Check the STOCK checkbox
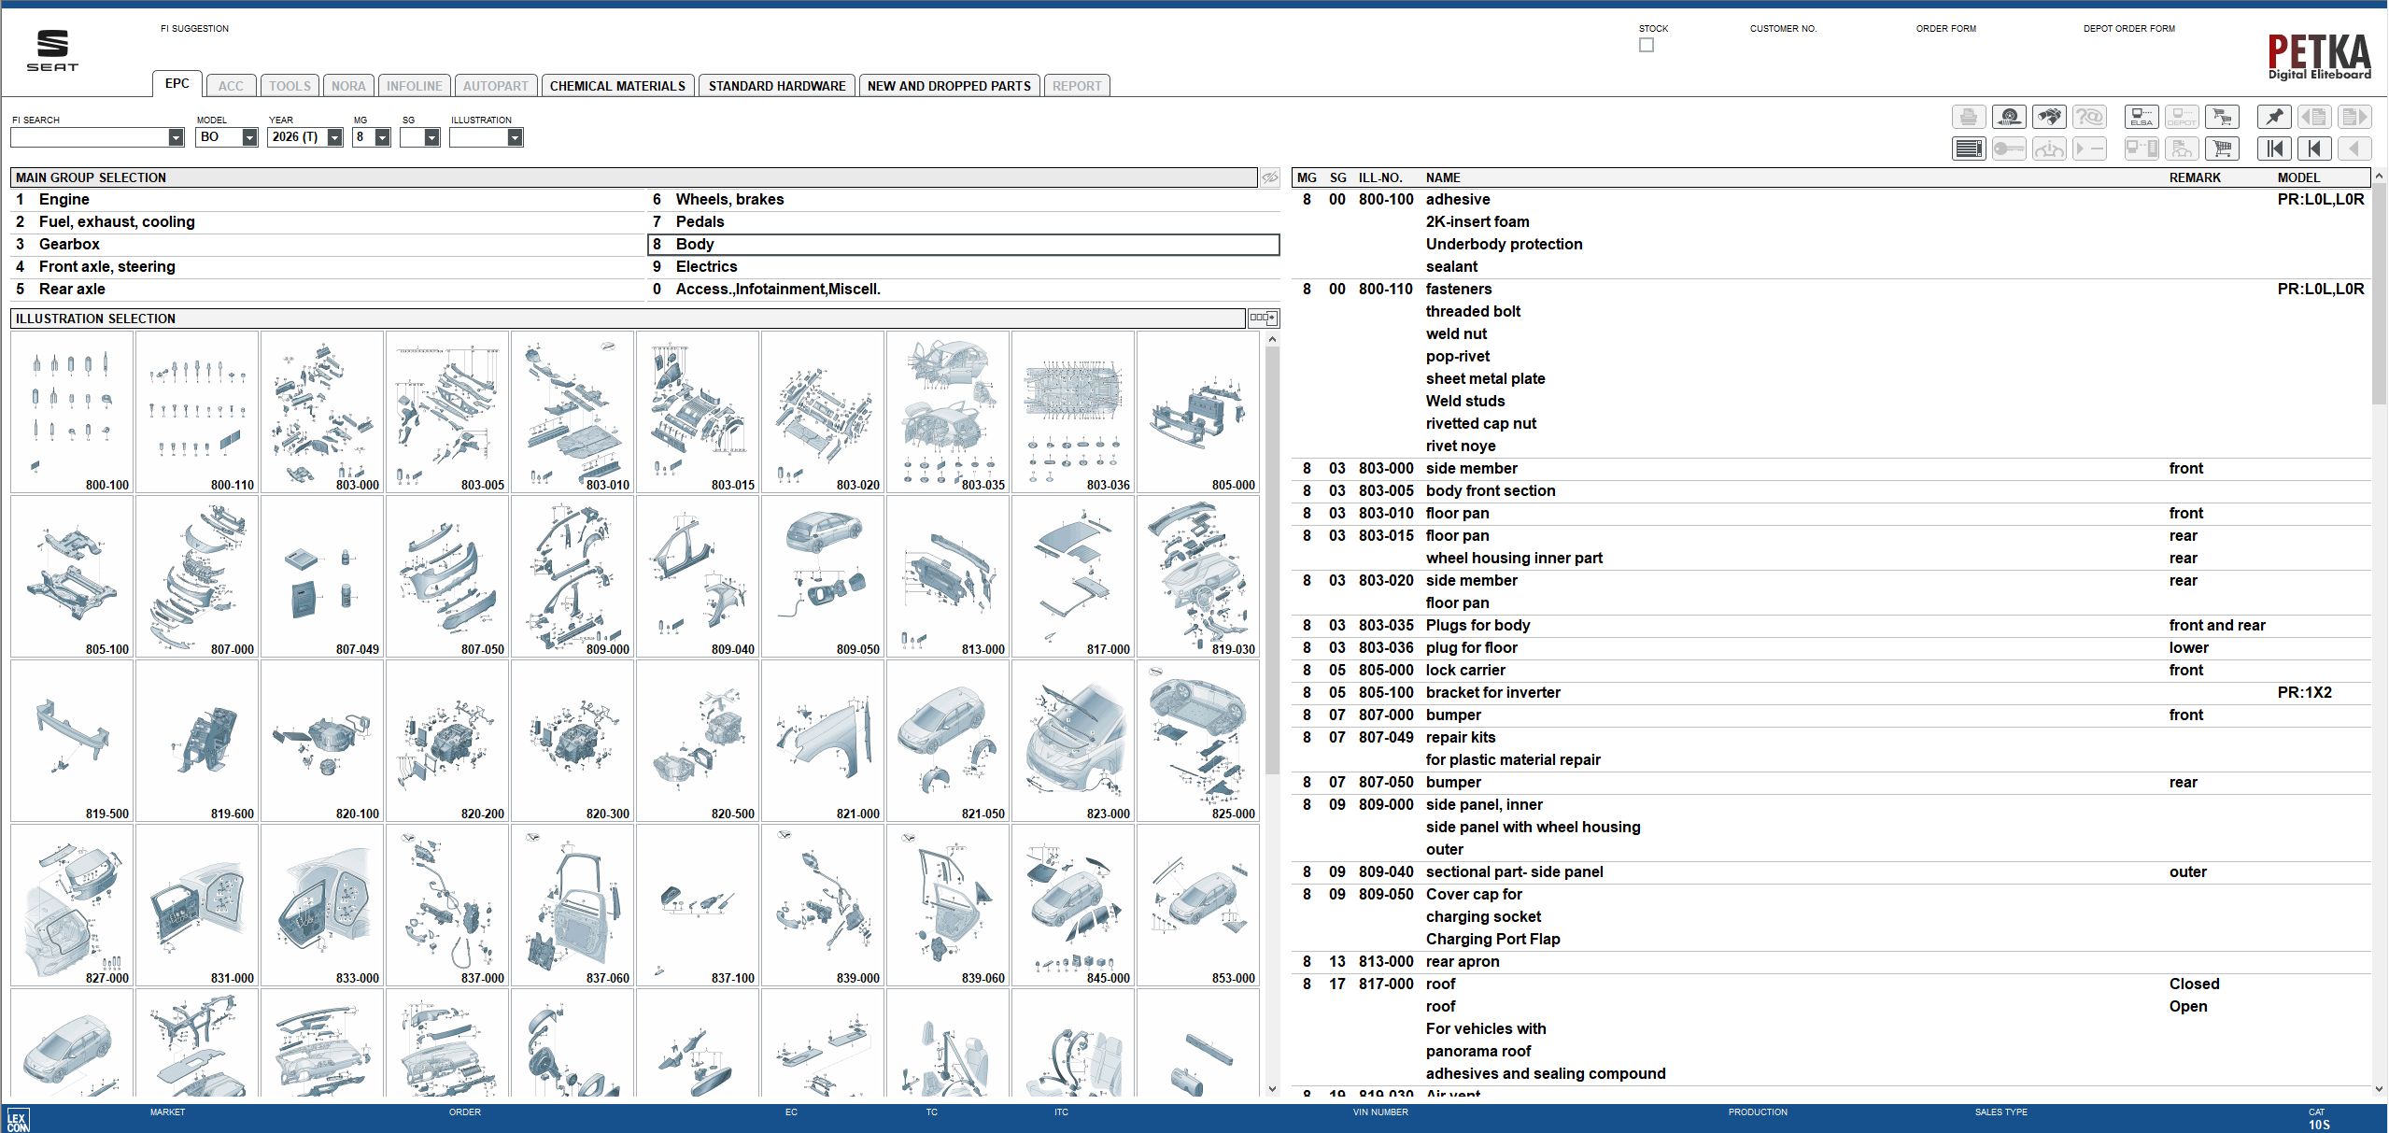Viewport: 2389px width, 1133px height. [x=1647, y=44]
